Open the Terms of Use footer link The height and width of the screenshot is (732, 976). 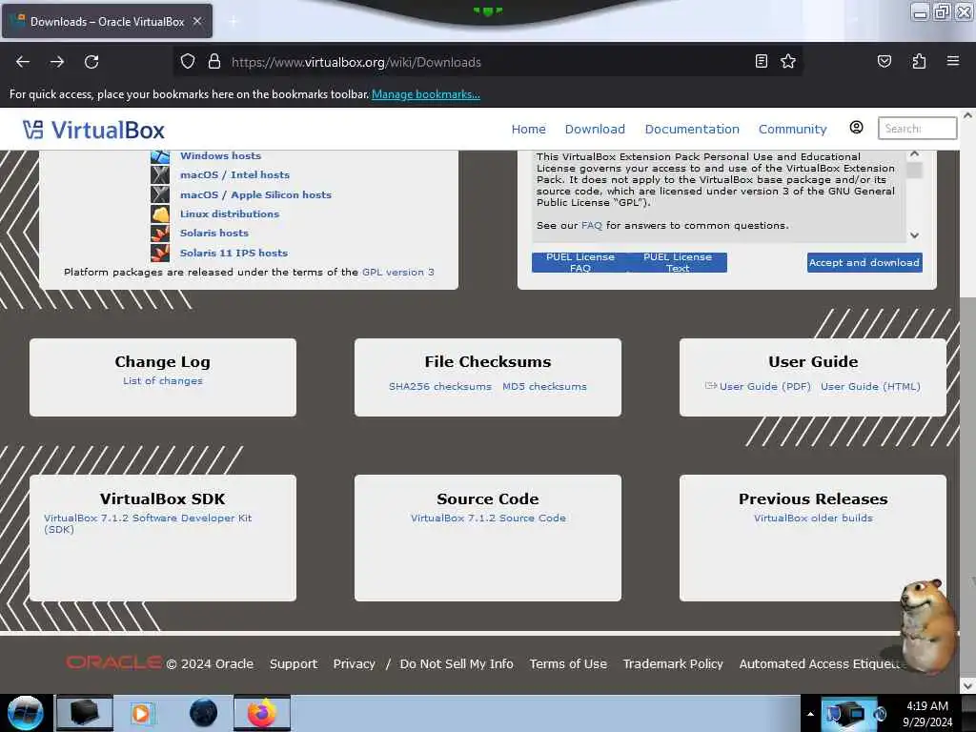click(x=568, y=663)
